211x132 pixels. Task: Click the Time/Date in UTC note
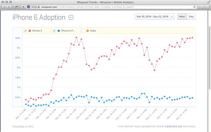pos(23,126)
